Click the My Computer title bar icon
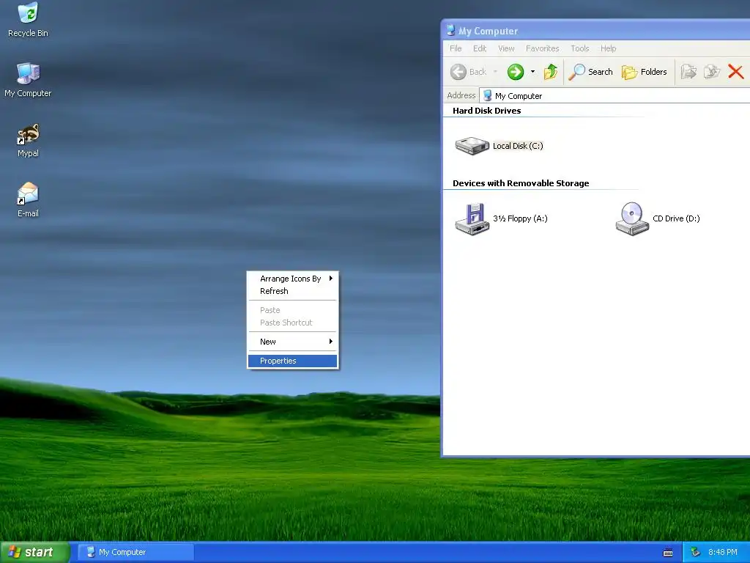Viewport: 750px width, 563px height. click(x=450, y=31)
